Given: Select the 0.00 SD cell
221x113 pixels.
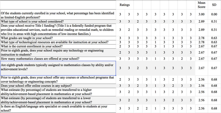Looking at the screenshot, I should pyautogui.click(x=214, y=15).
